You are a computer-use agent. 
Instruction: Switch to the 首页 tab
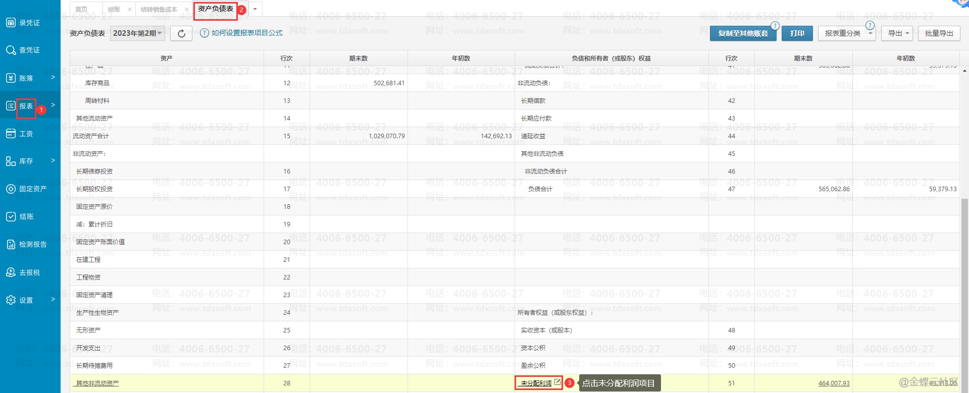pyautogui.click(x=81, y=9)
